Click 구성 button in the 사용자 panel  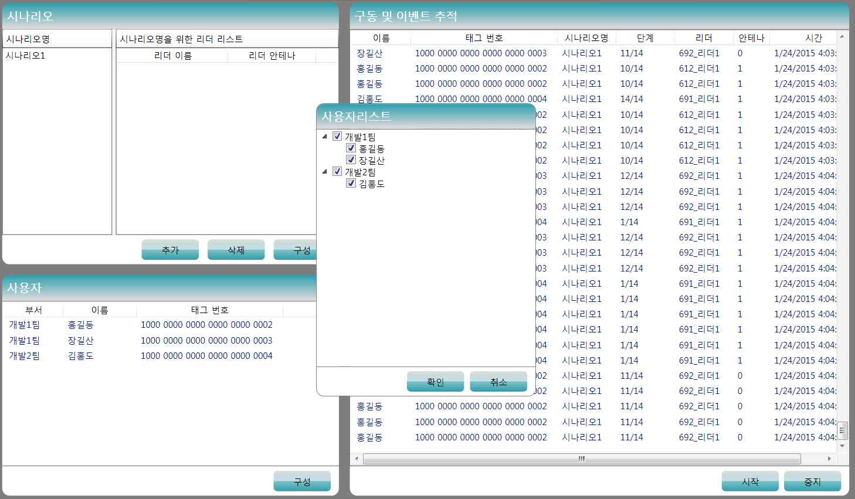(x=302, y=481)
